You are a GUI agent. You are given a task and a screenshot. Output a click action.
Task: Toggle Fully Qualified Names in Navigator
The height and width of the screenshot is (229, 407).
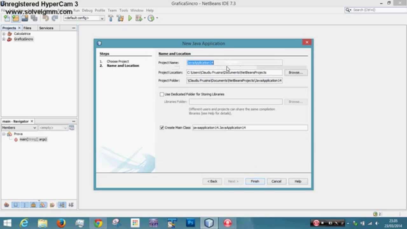tap(52, 205)
